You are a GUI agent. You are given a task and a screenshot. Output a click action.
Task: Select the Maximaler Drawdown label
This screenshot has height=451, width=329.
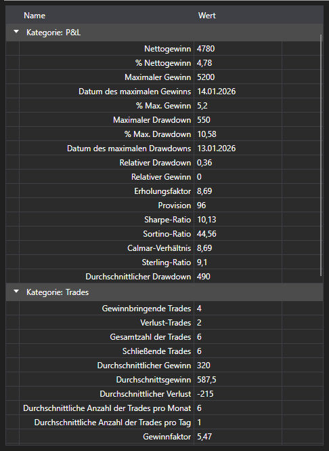pyautogui.click(x=152, y=120)
